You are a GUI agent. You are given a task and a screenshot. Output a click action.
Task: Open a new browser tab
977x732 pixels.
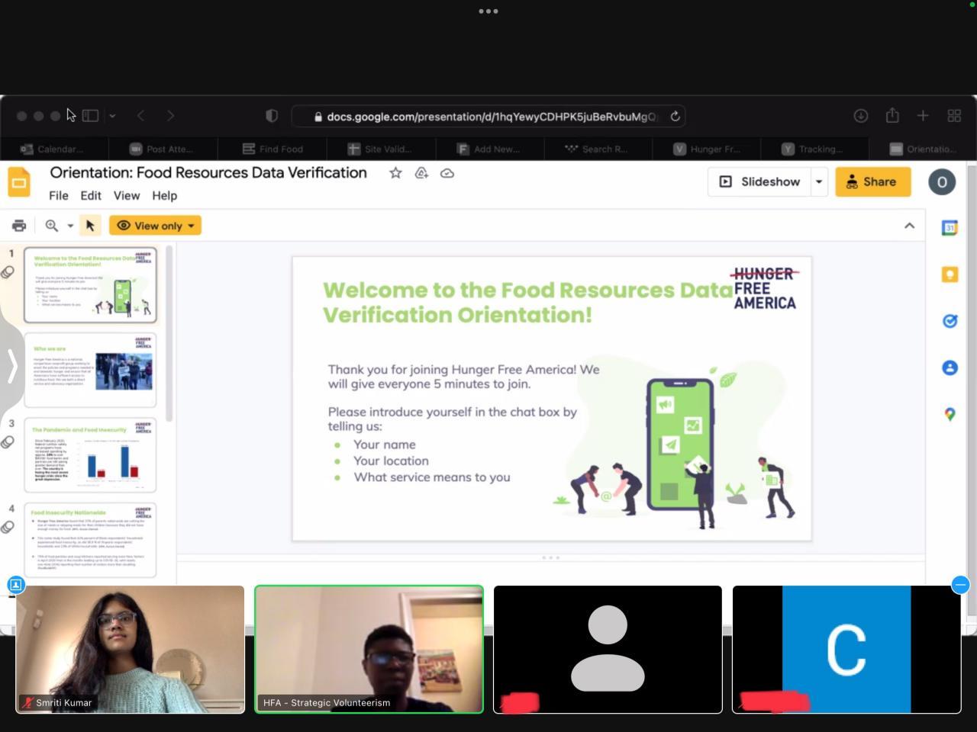click(923, 116)
